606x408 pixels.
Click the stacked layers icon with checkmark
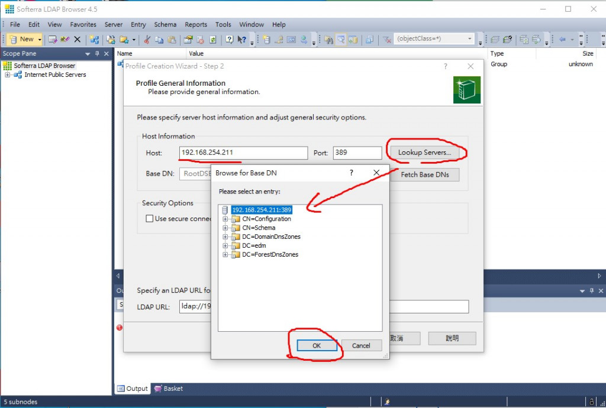[x=507, y=40]
